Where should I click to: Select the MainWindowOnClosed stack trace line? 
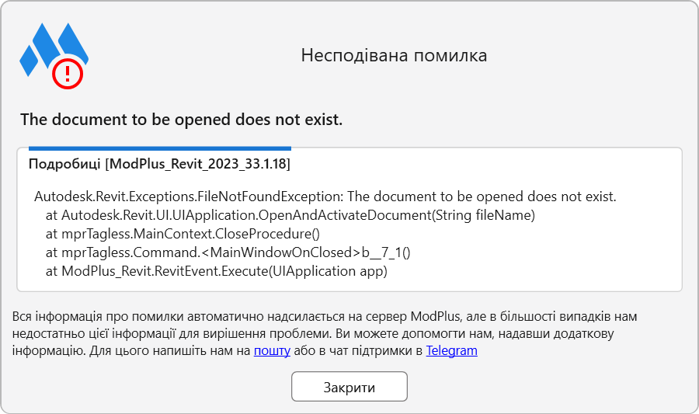click(228, 252)
